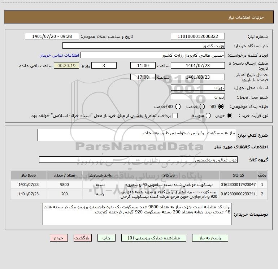This screenshot has height=269, width=278.
Task: Click the goods group field مواد غذائی و نوشیدنی
Action: 138,160
